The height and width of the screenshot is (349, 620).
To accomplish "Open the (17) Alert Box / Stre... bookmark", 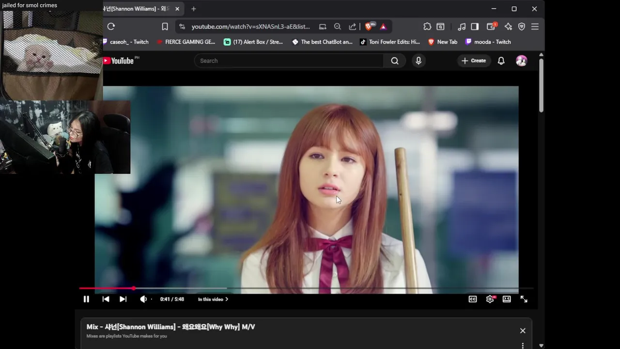I will tap(253, 42).
